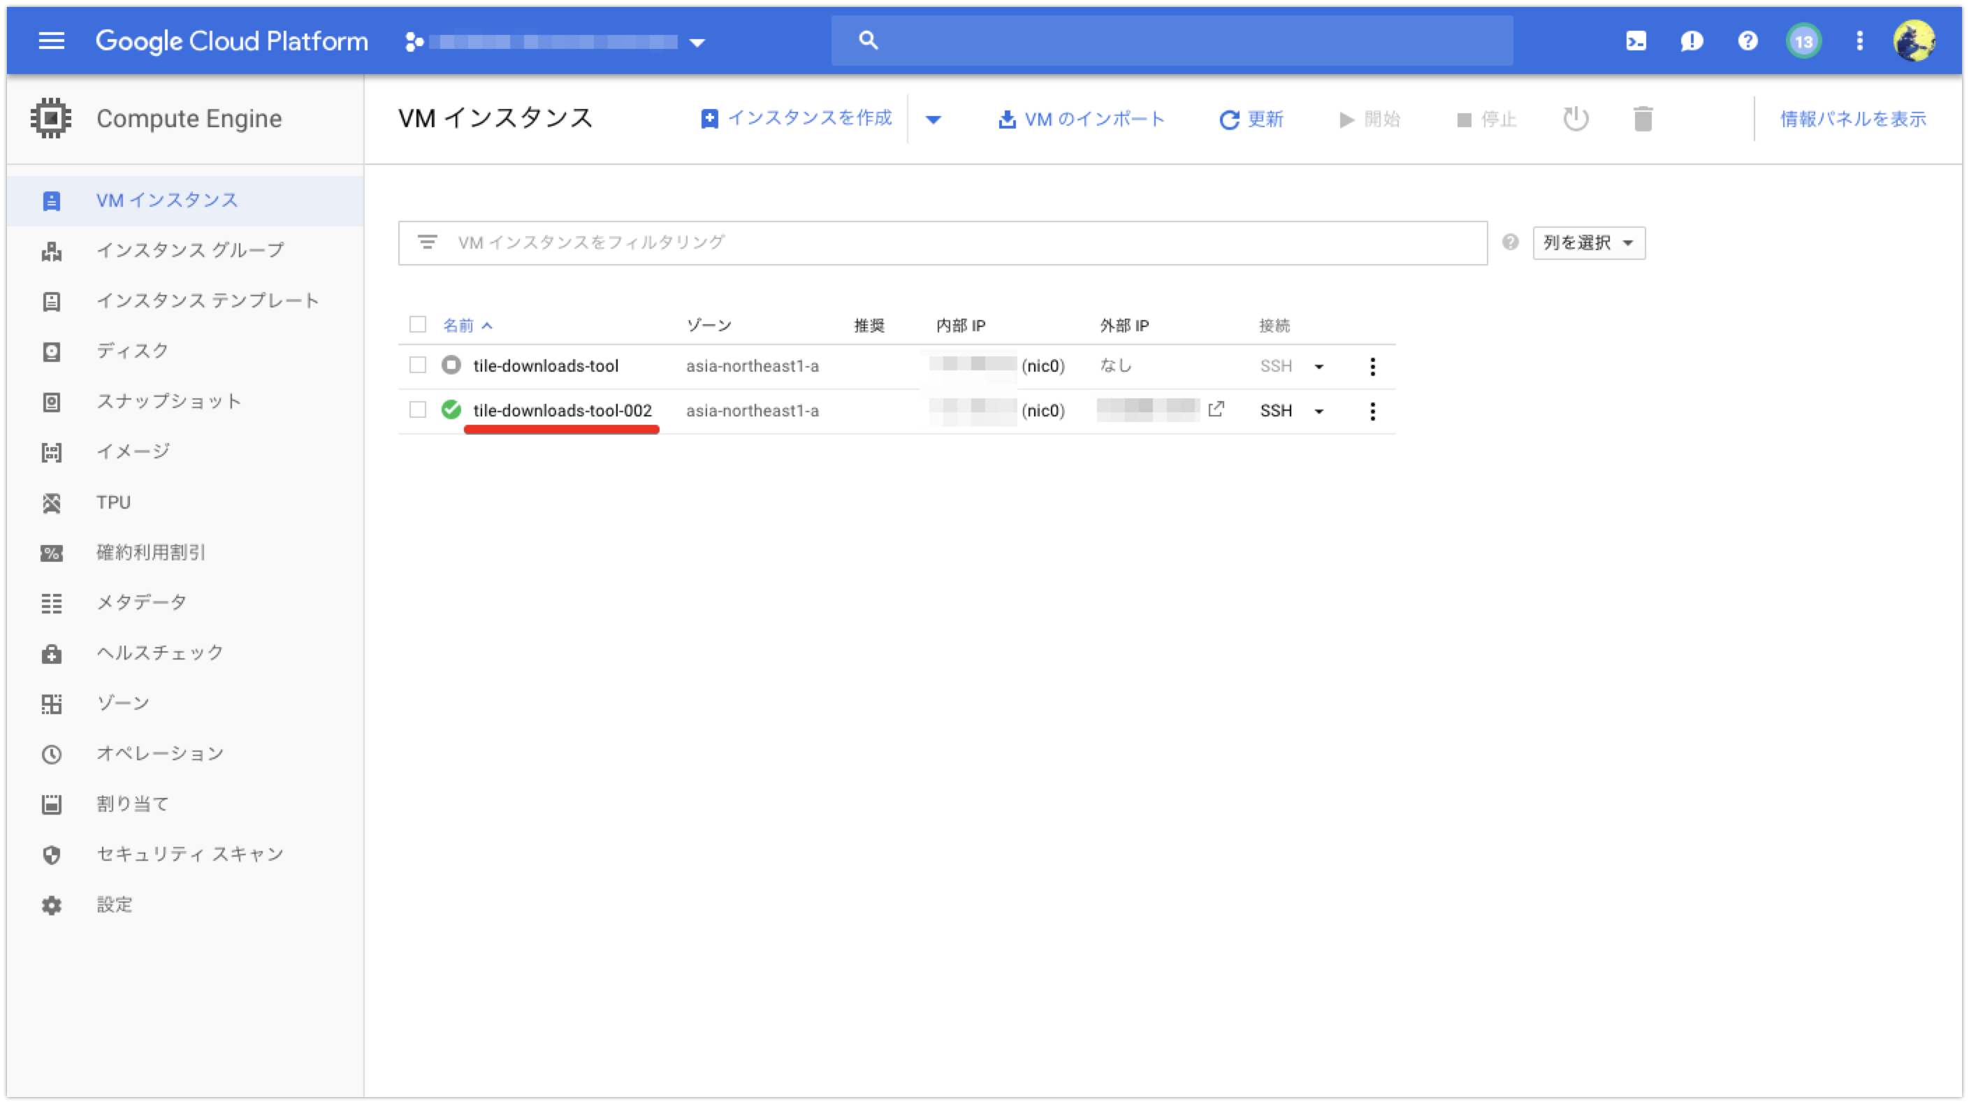Screen dimensions: 1969x1104
Task: Toggle the select-all checkbox in table header
Action: (417, 325)
